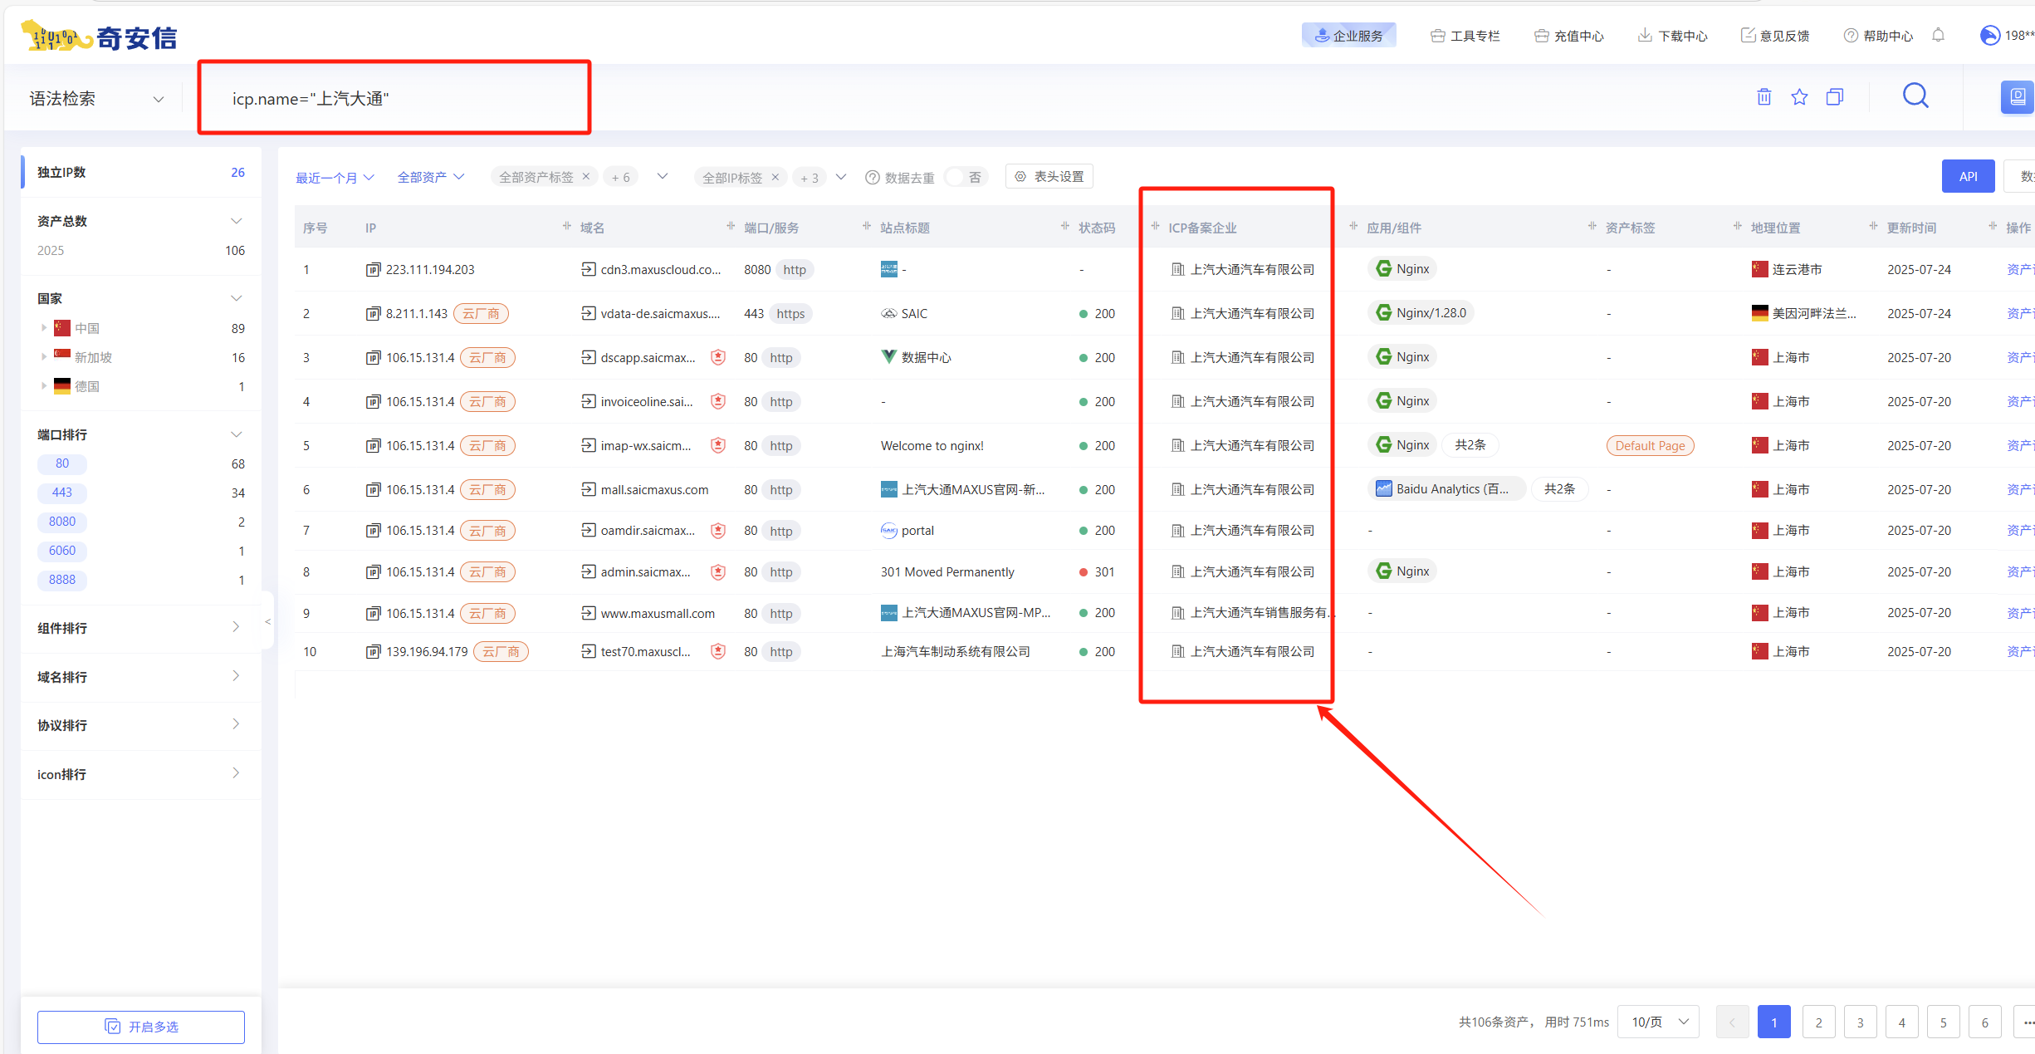The image size is (2035, 1054).
Task: Expand the 新加坡 country tree item
Action: click(x=44, y=357)
